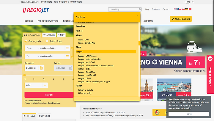
Task: Open BUS TICKETS top link
Action: click(x=47, y=2)
